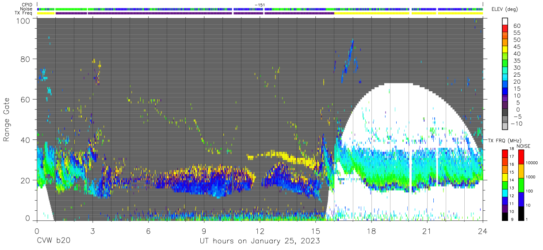The height and width of the screenshot is (250, 543).
Task: Pick the white top segment of ELEV colorbar
Action: click(x=505, y=21)
